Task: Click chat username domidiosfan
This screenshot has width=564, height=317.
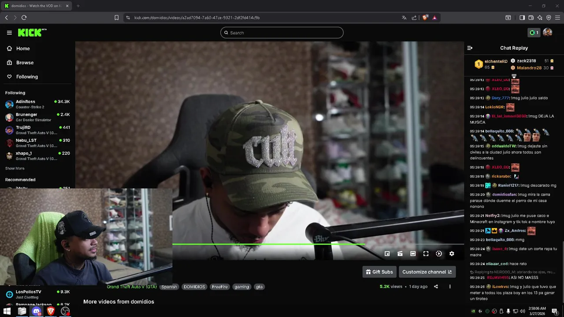Action: point(505,195)
